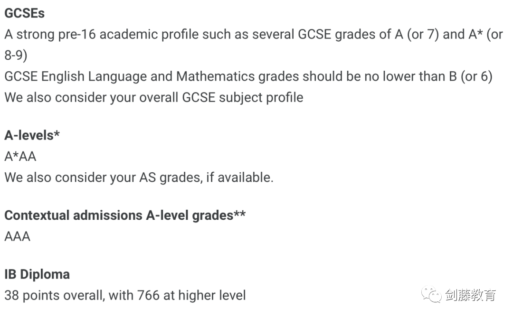Screen dimensions: 513x318
Task: Click the AAA contextual grade text
Action: click(17, 236)
